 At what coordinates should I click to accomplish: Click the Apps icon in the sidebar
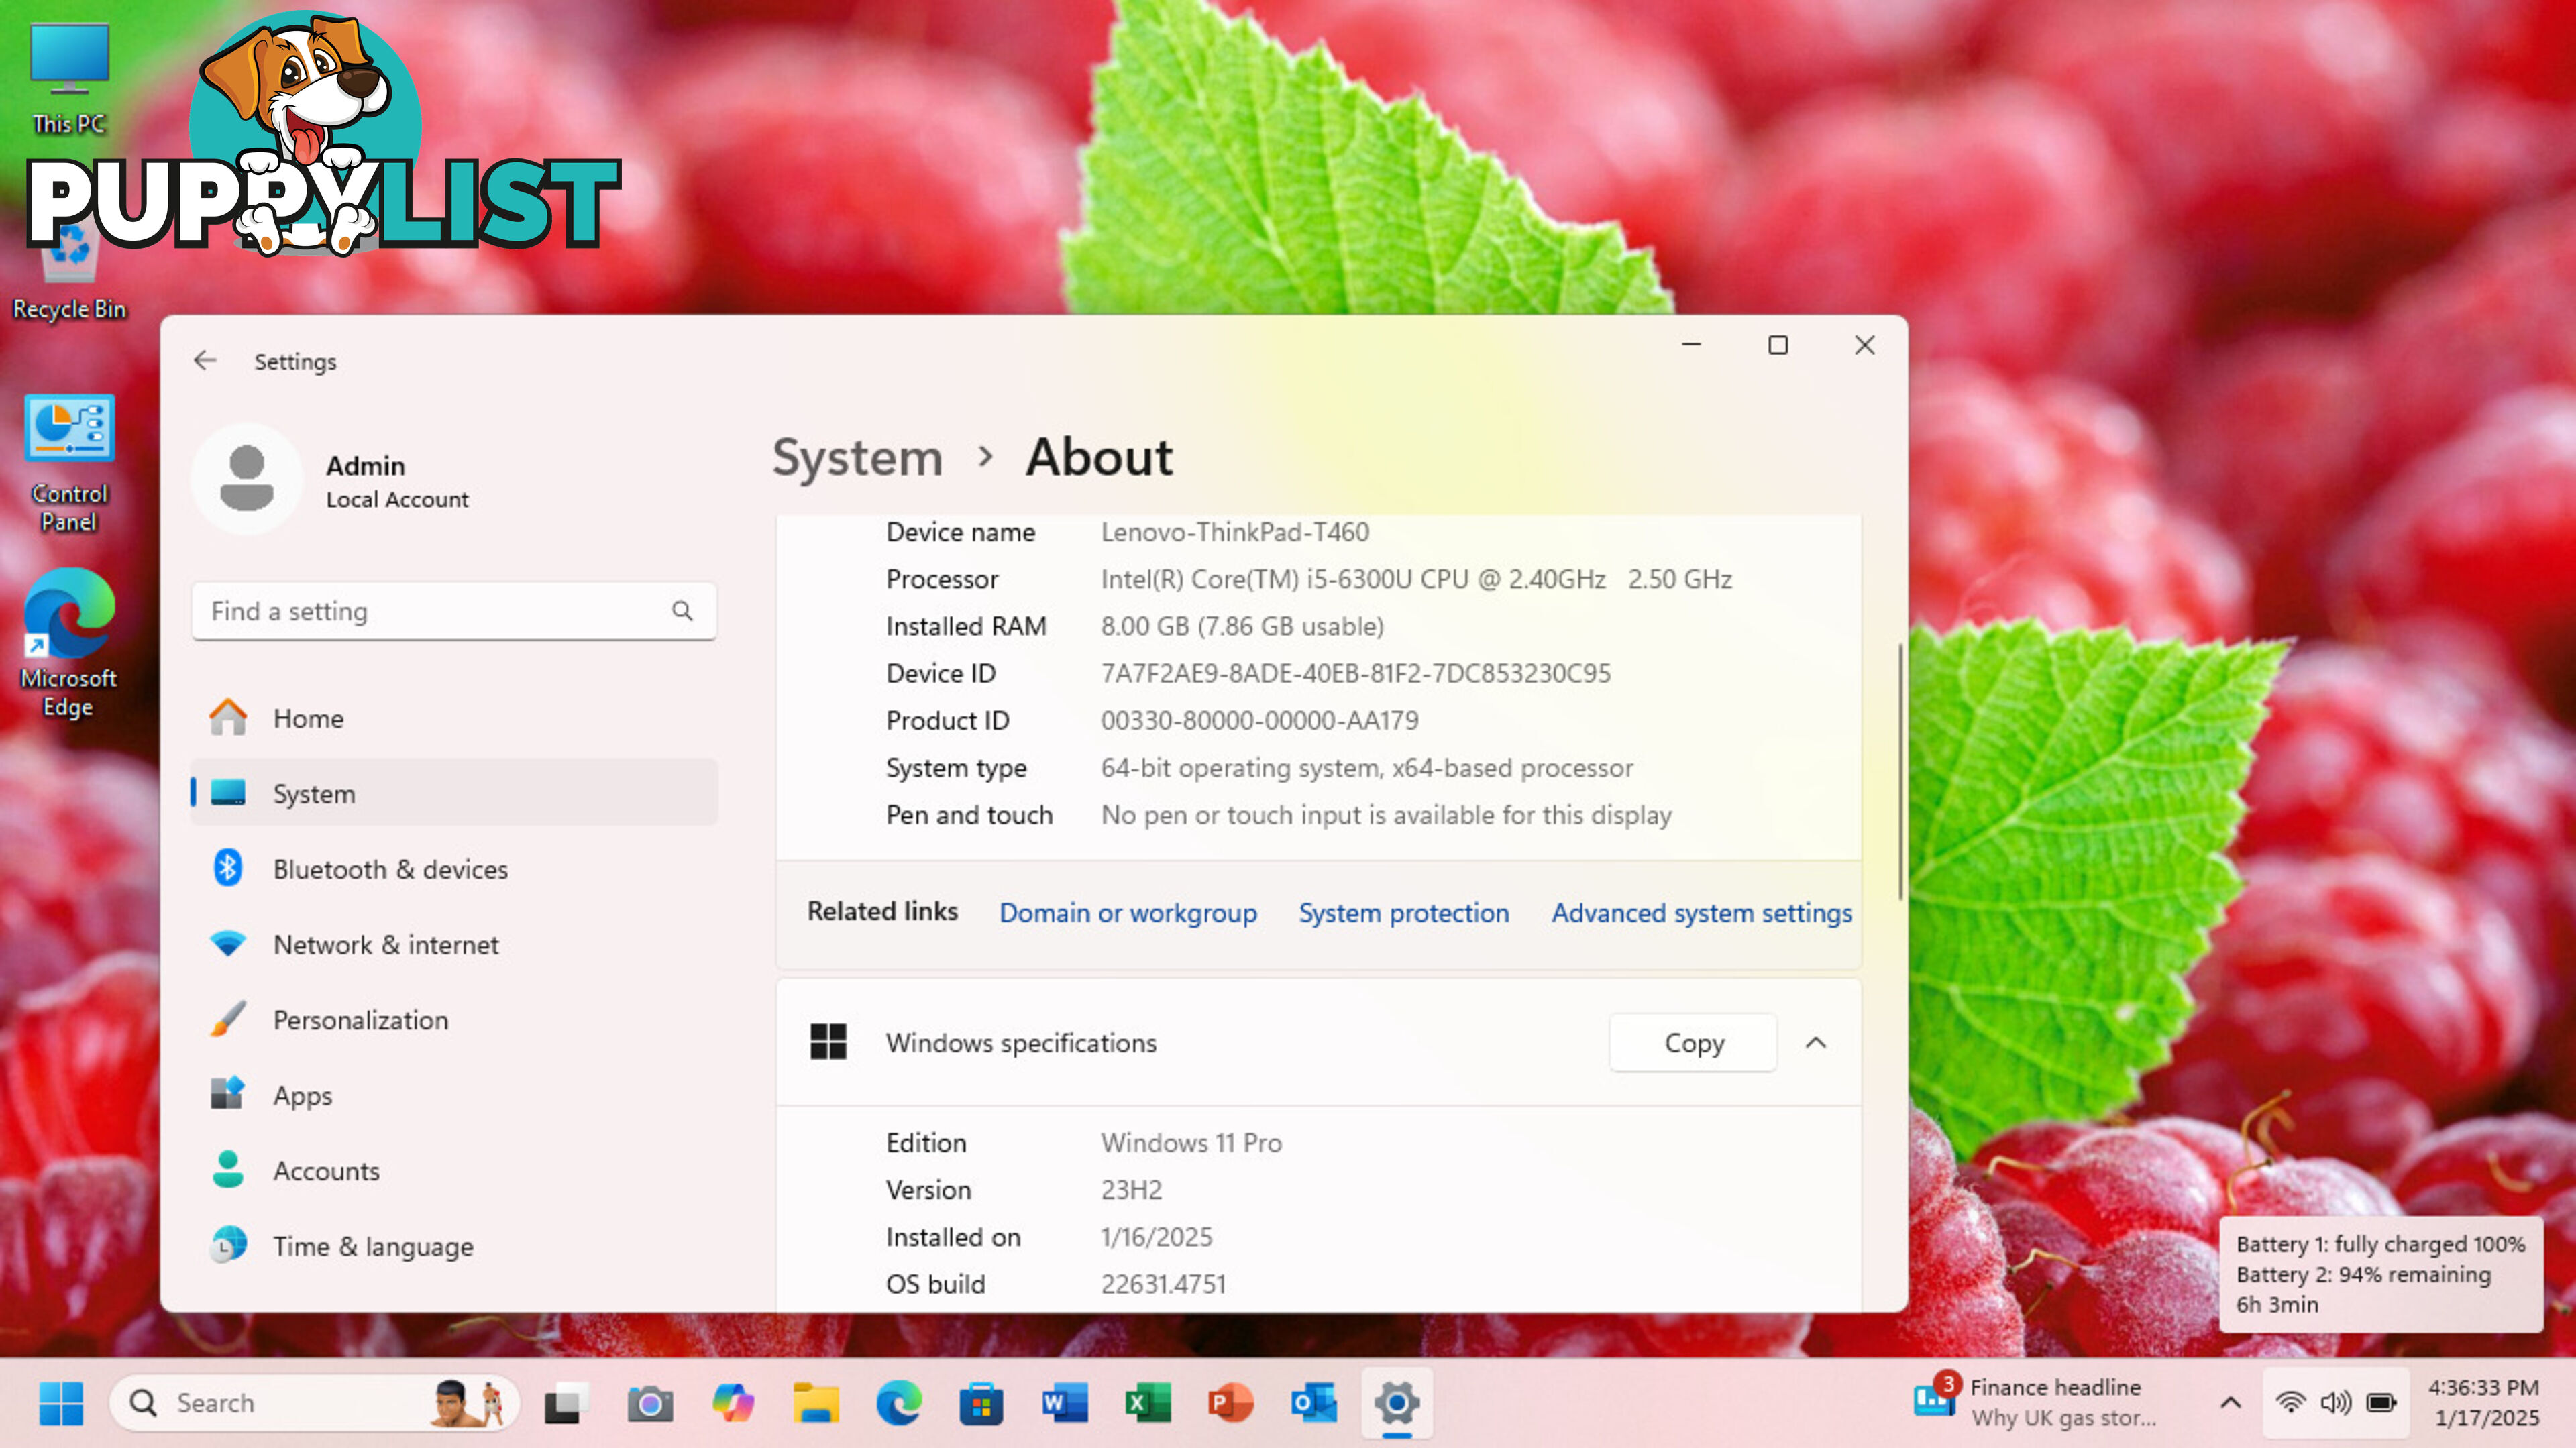(x=228, y=1094)
